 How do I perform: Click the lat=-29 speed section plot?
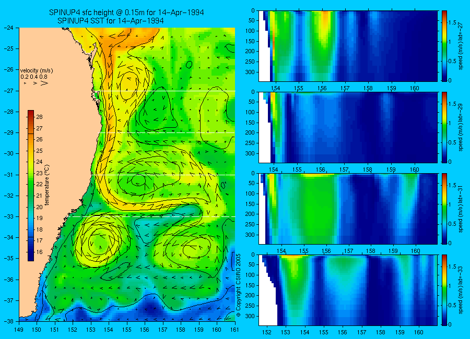pos(348,128)
